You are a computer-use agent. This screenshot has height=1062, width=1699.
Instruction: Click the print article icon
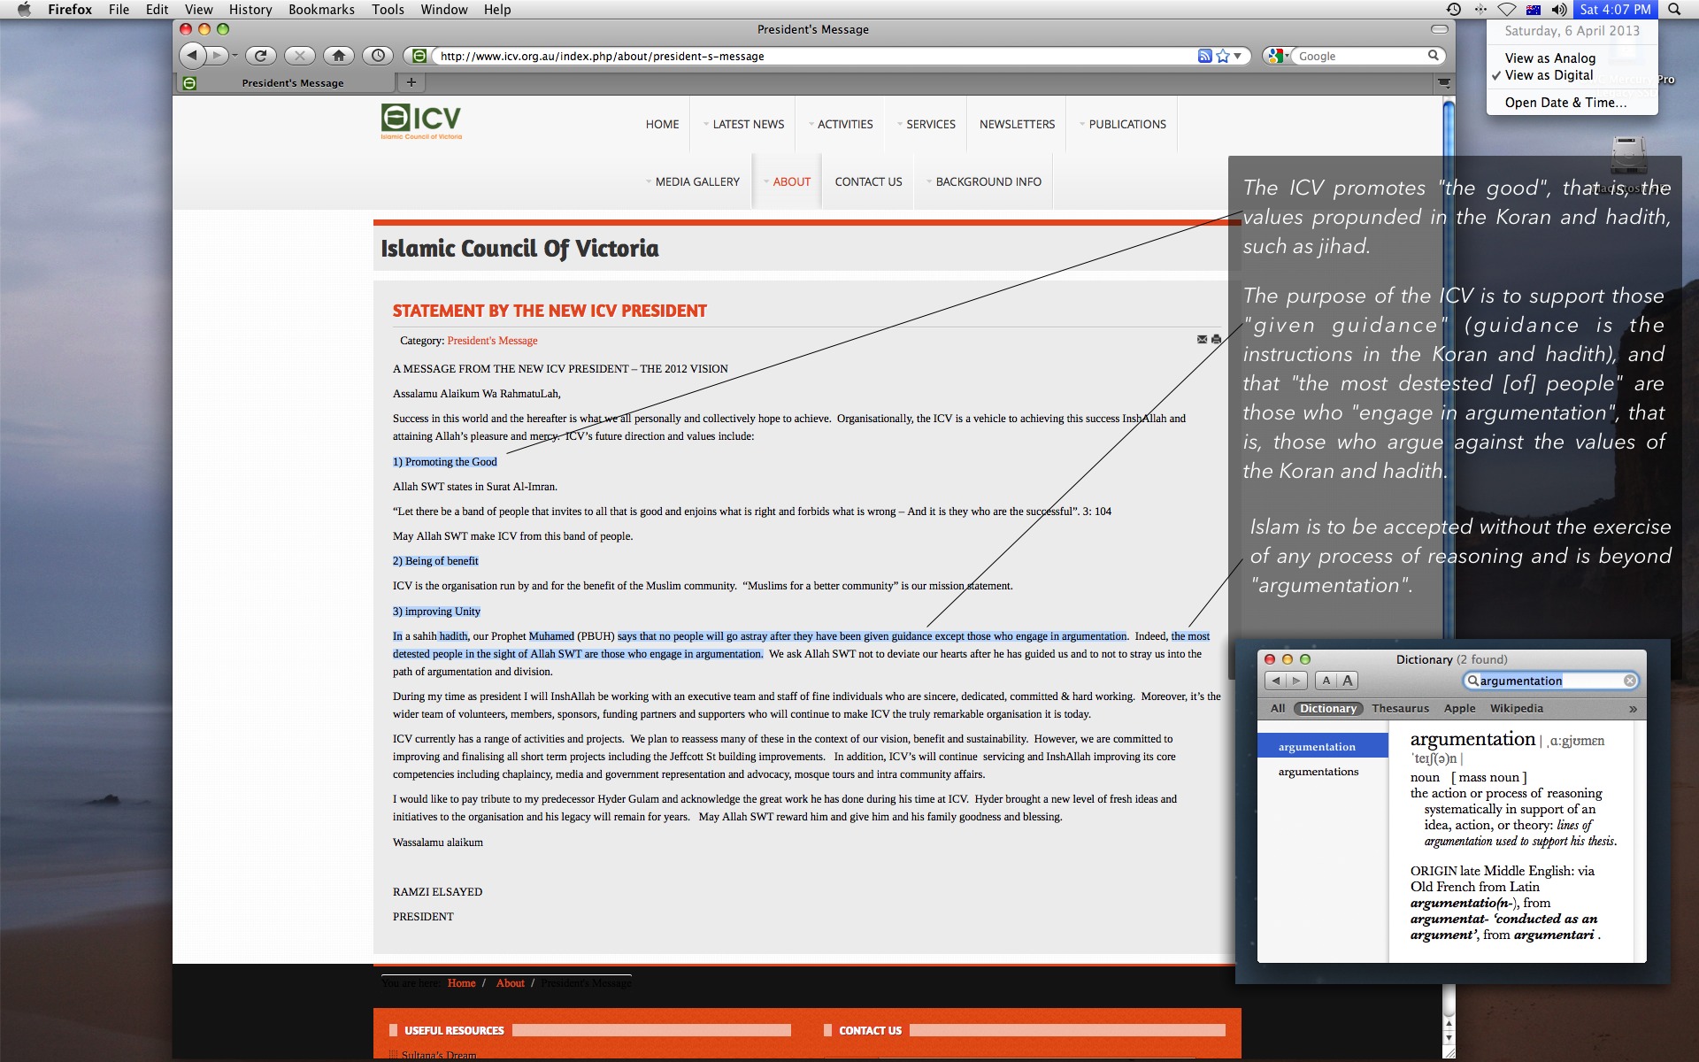pos(1216,339)
